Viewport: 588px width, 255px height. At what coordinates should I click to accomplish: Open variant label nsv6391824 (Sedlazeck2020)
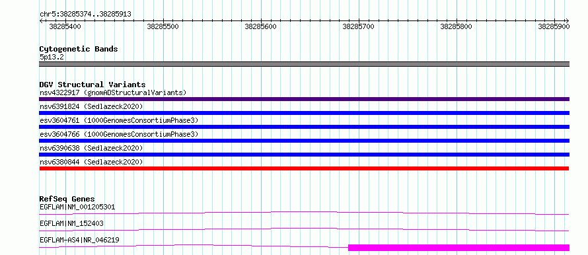(x=91, y=106)
